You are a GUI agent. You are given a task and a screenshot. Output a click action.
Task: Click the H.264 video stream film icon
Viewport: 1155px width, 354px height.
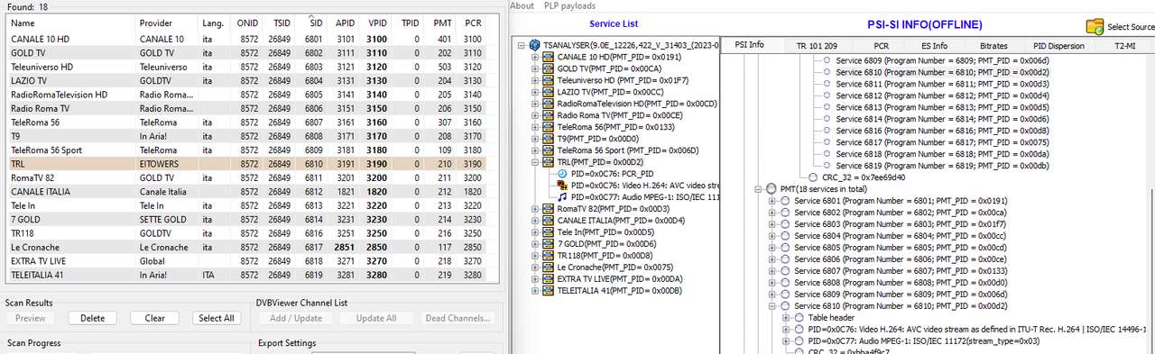click(x=562, y=185)
